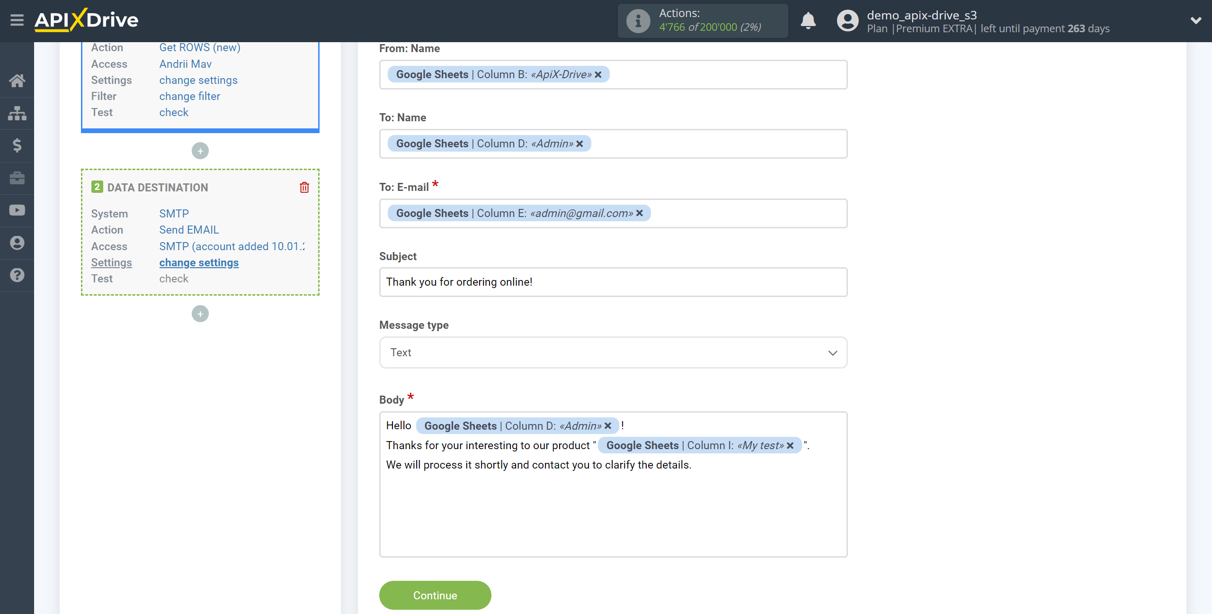The height and width of the screenshot is (614, 1212).
Task: Click the Continue button
Action: [435, 595]
